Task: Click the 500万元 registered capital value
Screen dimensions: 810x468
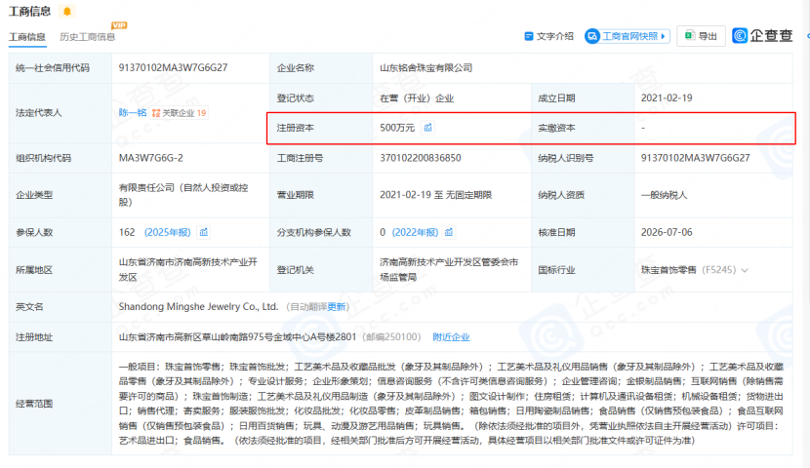Action: (x=397, y=128)
